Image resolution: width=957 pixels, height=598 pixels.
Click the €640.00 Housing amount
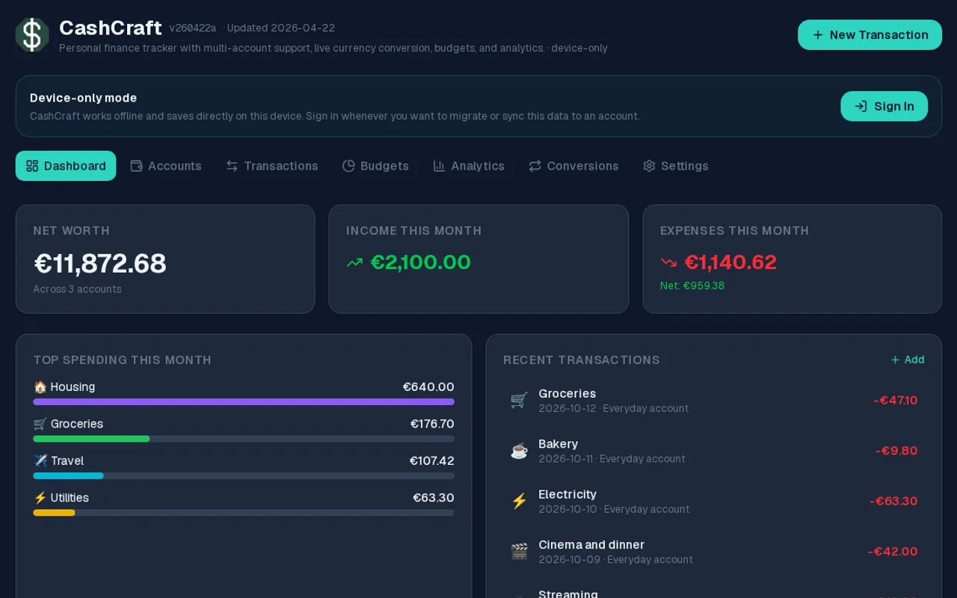[x=428, y=387]
